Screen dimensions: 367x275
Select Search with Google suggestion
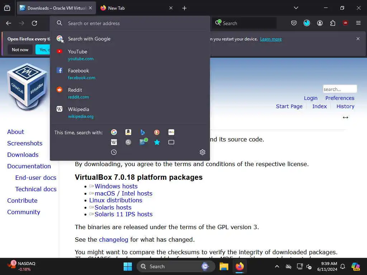pyautogui.click(x=130, y=39)
